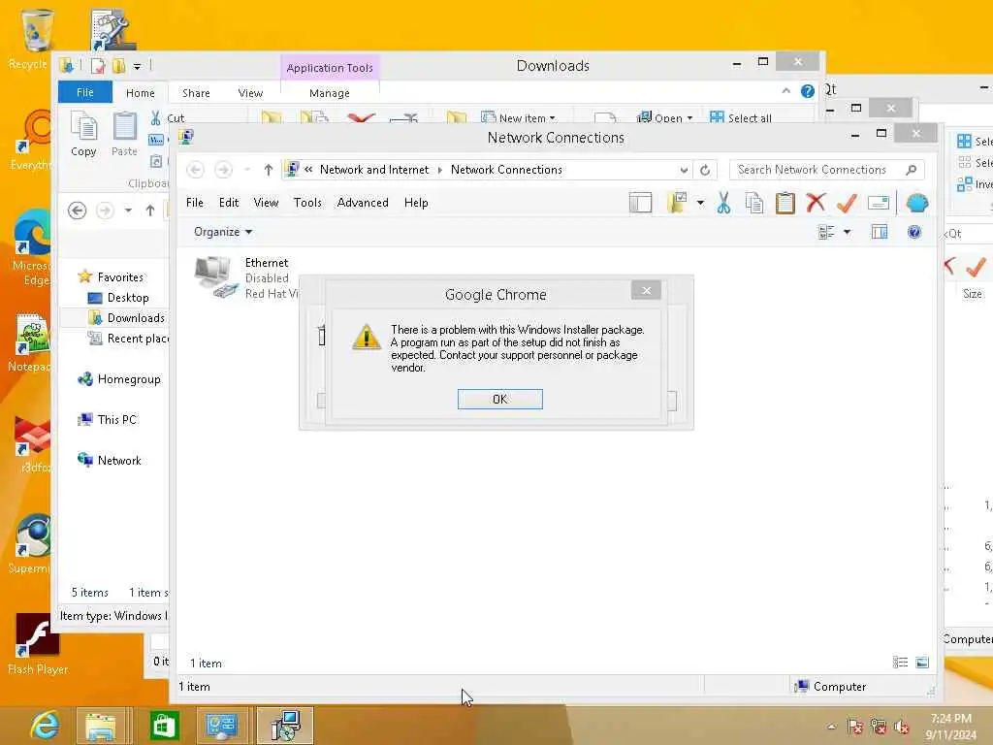Open the Share tab in Downloads window
This screenshot has width=993, height=745.
[196, 93]
